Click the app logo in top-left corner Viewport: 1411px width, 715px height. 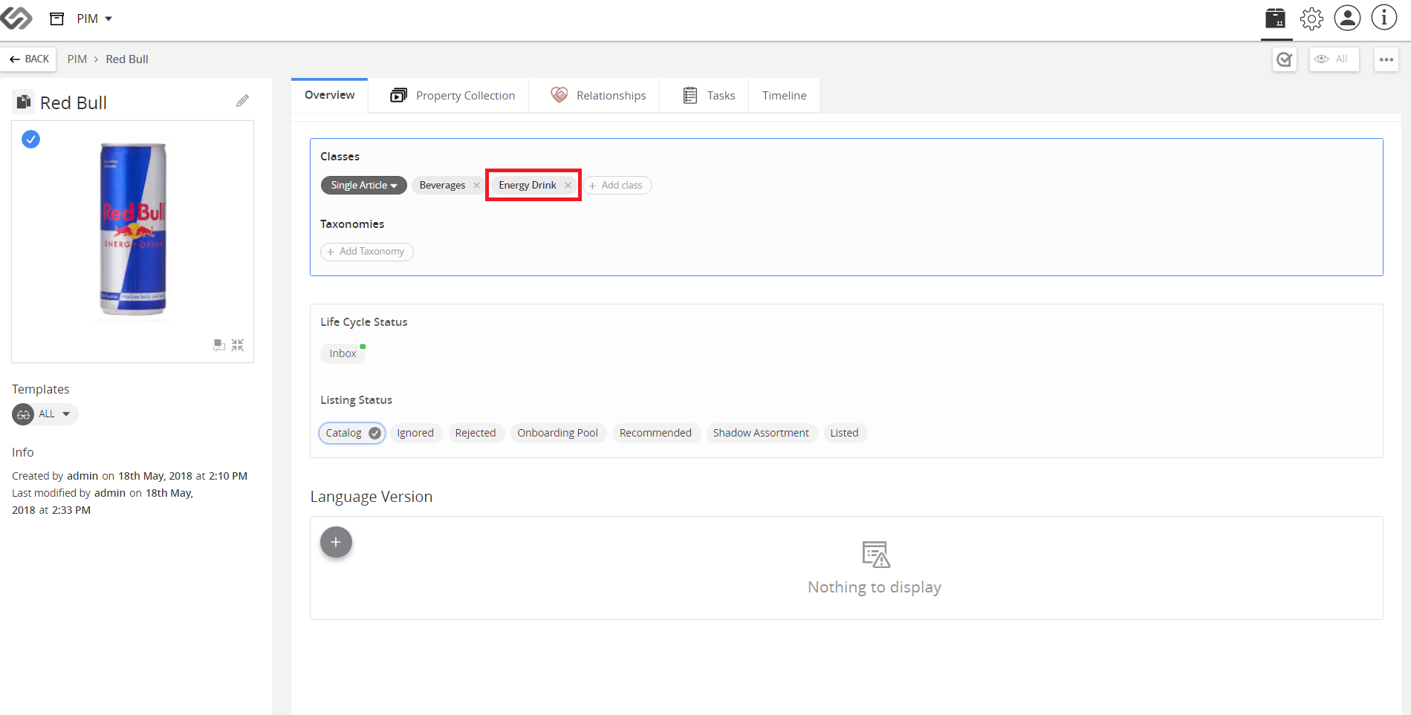16,18
